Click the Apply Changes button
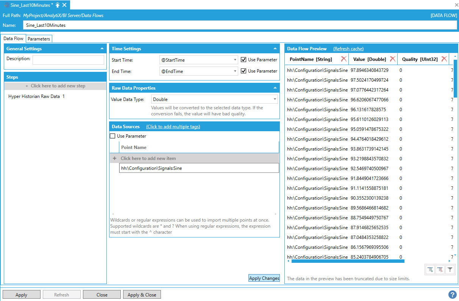The image size is (459, 301). 264,278
